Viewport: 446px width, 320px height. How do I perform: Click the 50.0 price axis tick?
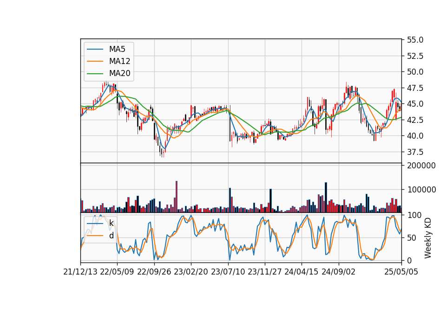(x=415, y=72)
